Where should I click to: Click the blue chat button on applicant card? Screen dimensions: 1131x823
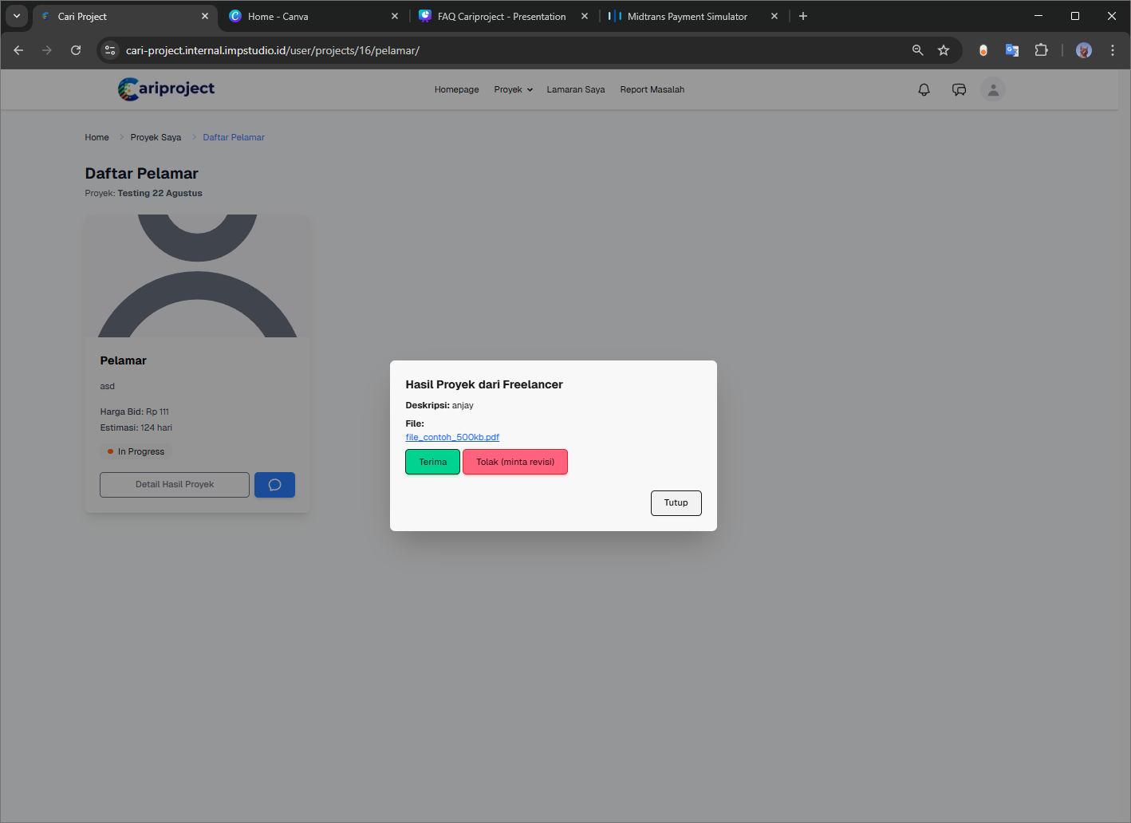pos(274,485)
